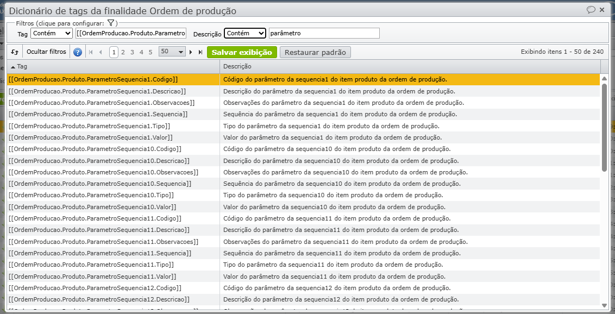Go to page 3
This screenshot has width=615, height=314.
(132, 52)
